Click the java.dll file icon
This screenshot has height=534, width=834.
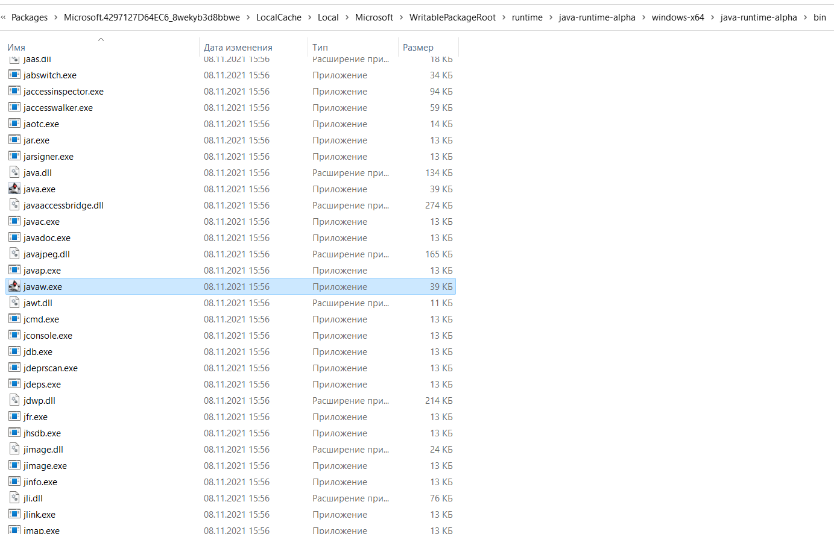coord(14,172)
